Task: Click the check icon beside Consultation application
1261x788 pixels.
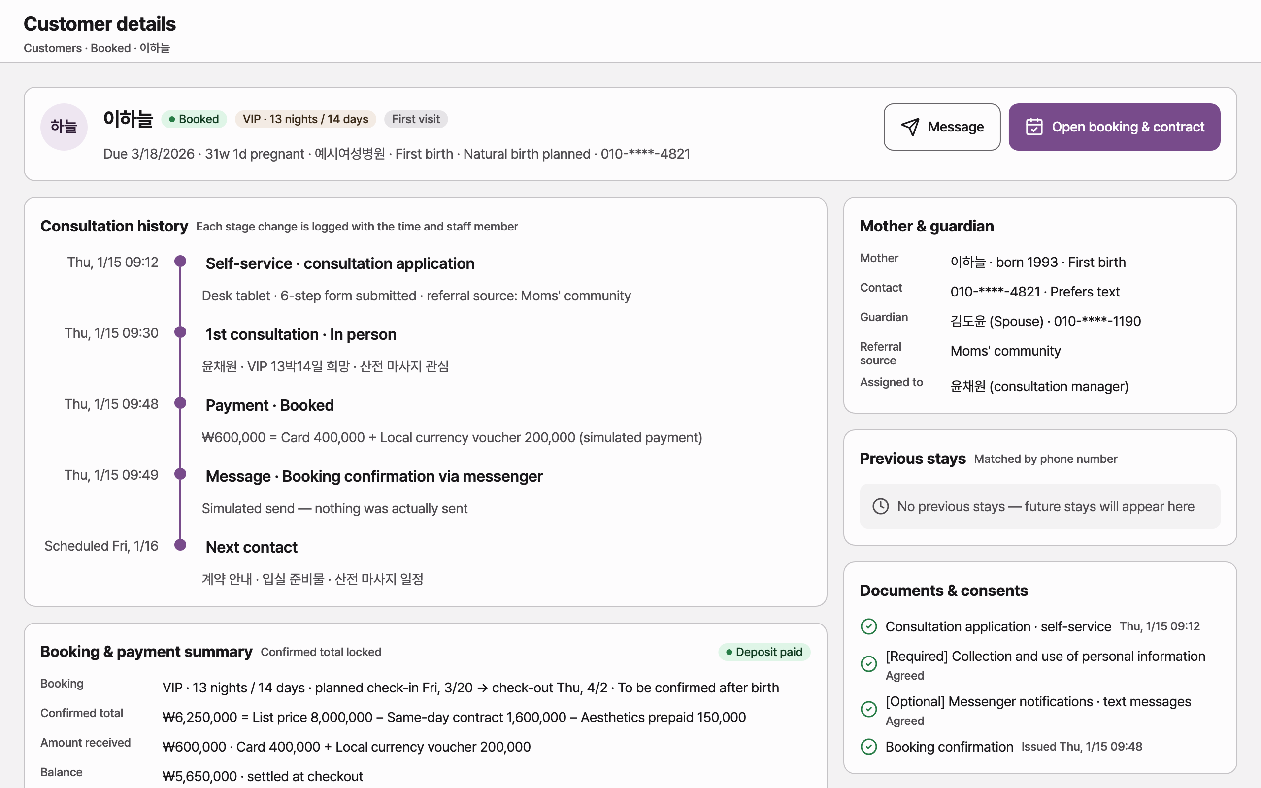Action: (868, 626)
